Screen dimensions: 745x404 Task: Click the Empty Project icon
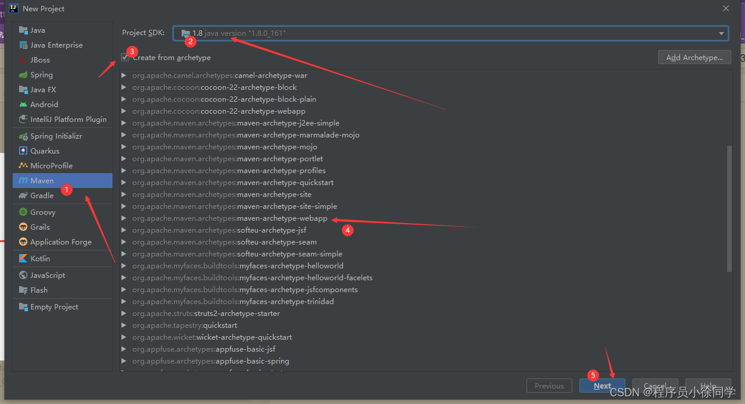click(x=23, y=307)
